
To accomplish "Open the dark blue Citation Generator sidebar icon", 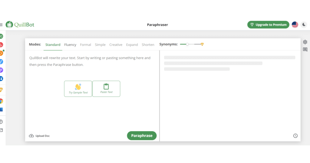I will [x=1, y=78].
